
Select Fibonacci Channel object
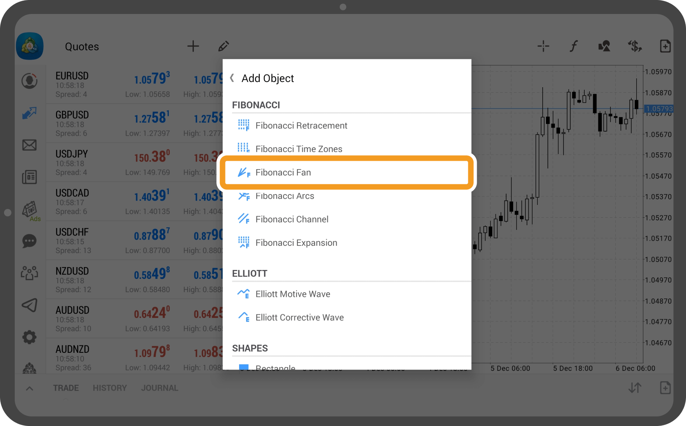(291, 219)
